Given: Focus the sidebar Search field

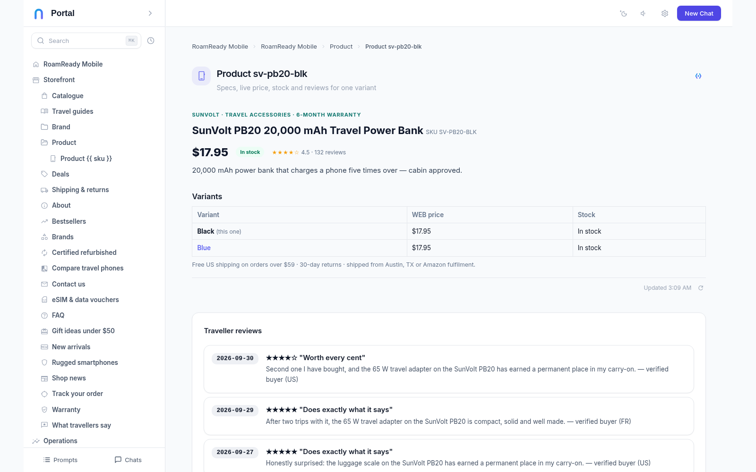Looking at the screenshot, I should [86, 41].
